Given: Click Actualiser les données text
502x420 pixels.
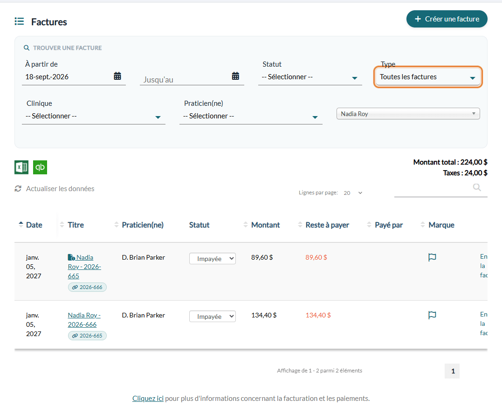Looking at the screenshot, I should pyautogui.click(x=60, y=189).
